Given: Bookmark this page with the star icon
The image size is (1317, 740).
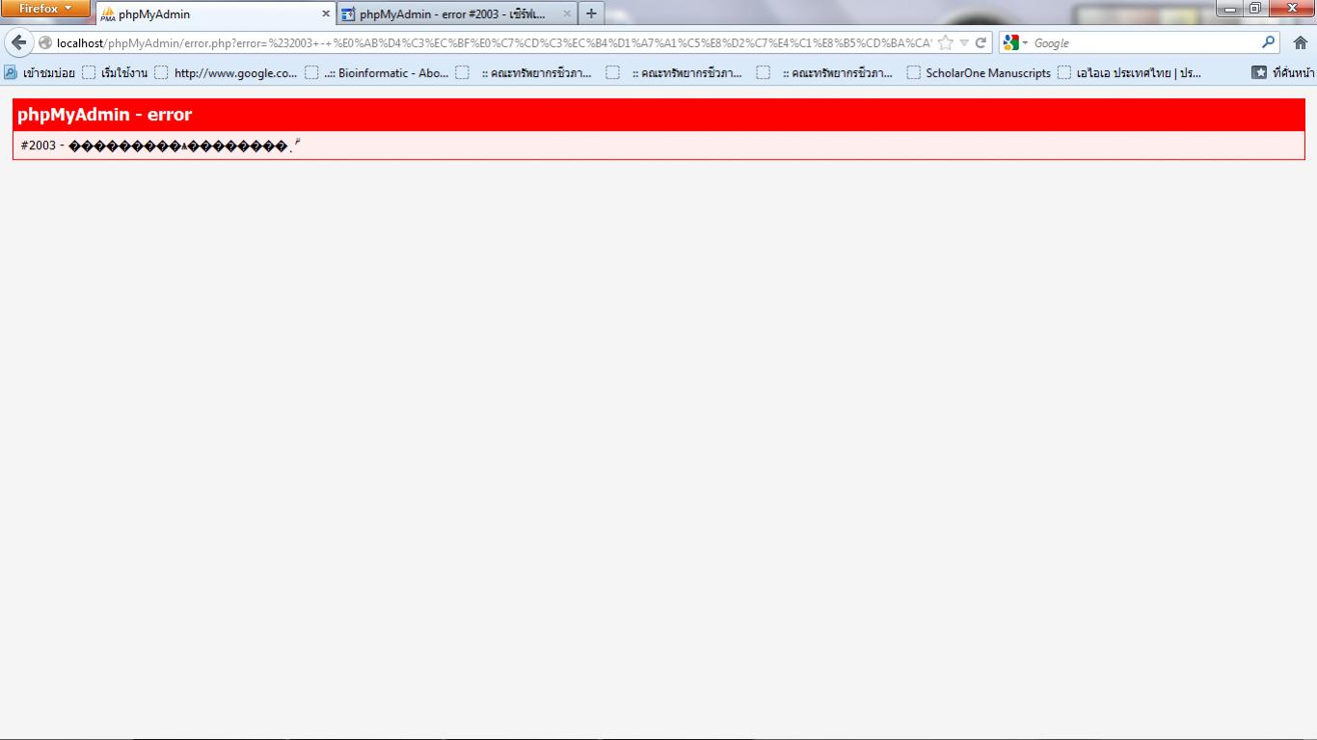Looking at the screenshot, I should pos(945,42).
